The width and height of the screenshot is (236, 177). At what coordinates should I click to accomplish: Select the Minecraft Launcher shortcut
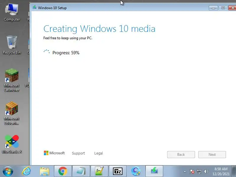12,80
